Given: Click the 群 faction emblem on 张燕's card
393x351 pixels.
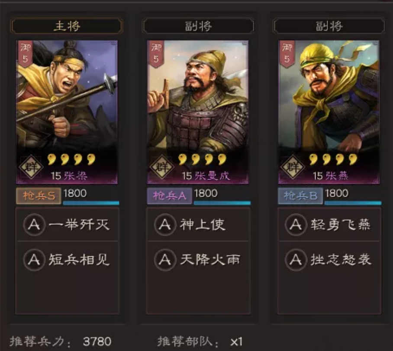Looking at the screenshot, I should [x=293, y=167].
